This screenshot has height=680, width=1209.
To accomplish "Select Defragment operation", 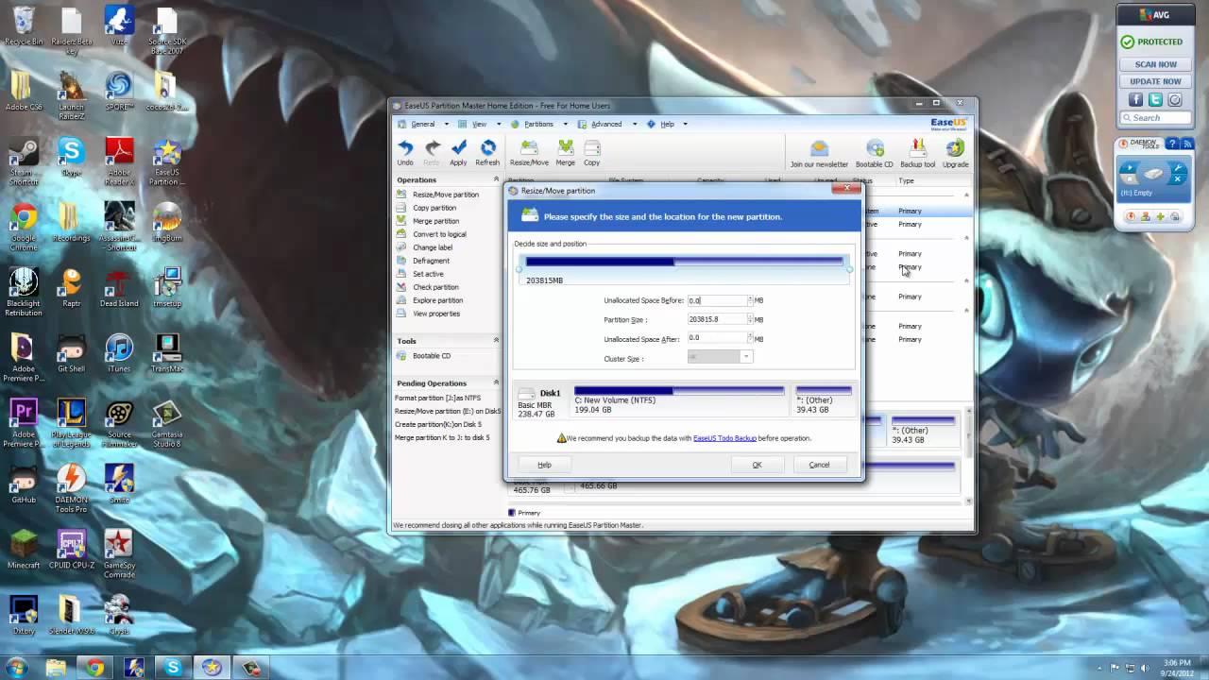I will tap(431, 261).
